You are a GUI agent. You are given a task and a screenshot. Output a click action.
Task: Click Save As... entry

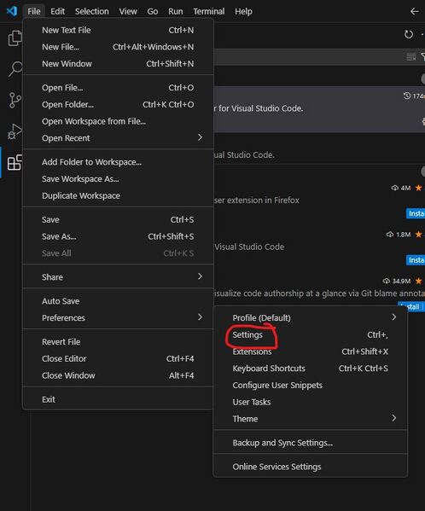pyautogui.click(x=118, y=236)
